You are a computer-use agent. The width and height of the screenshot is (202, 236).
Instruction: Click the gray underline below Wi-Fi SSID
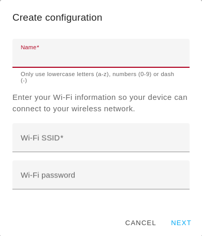101,152
